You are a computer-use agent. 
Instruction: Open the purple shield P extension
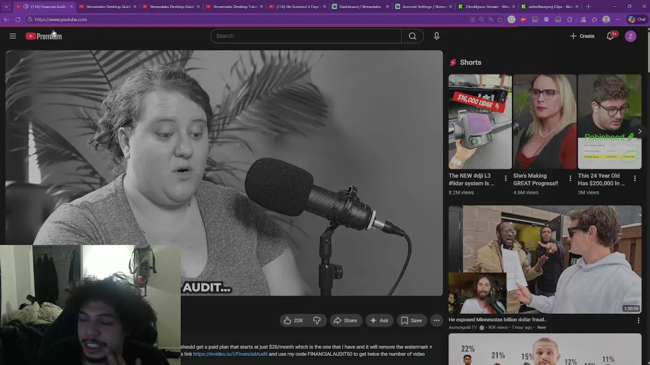pyautogui.click(x=546, y=19)
